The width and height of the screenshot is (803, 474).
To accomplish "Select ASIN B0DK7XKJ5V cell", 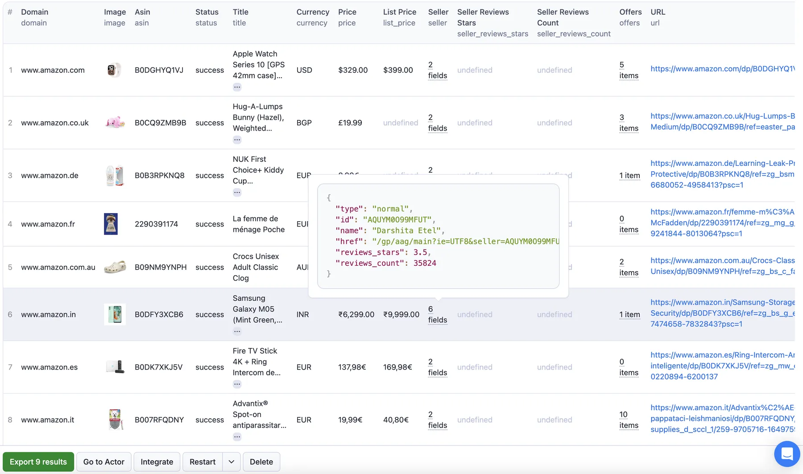I will tap(158, 367).
